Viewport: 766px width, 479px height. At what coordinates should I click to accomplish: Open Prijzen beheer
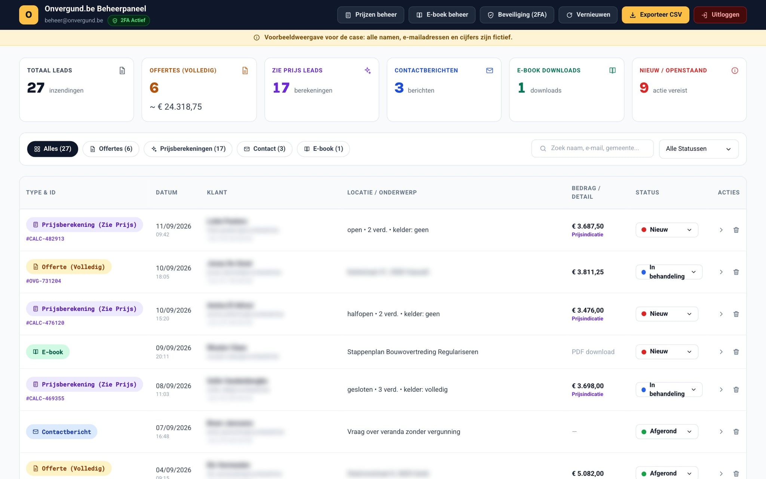tap(371, 15)
